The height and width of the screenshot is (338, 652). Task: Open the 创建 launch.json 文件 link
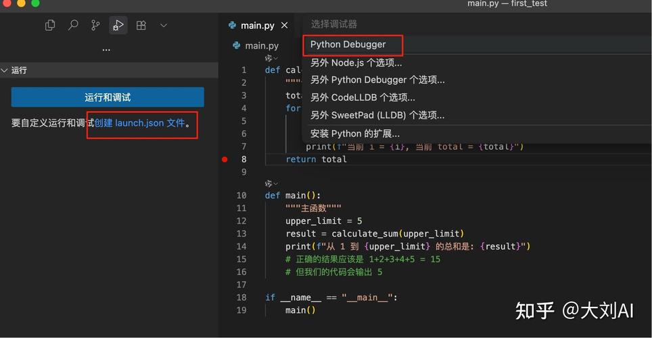point(139,123)
